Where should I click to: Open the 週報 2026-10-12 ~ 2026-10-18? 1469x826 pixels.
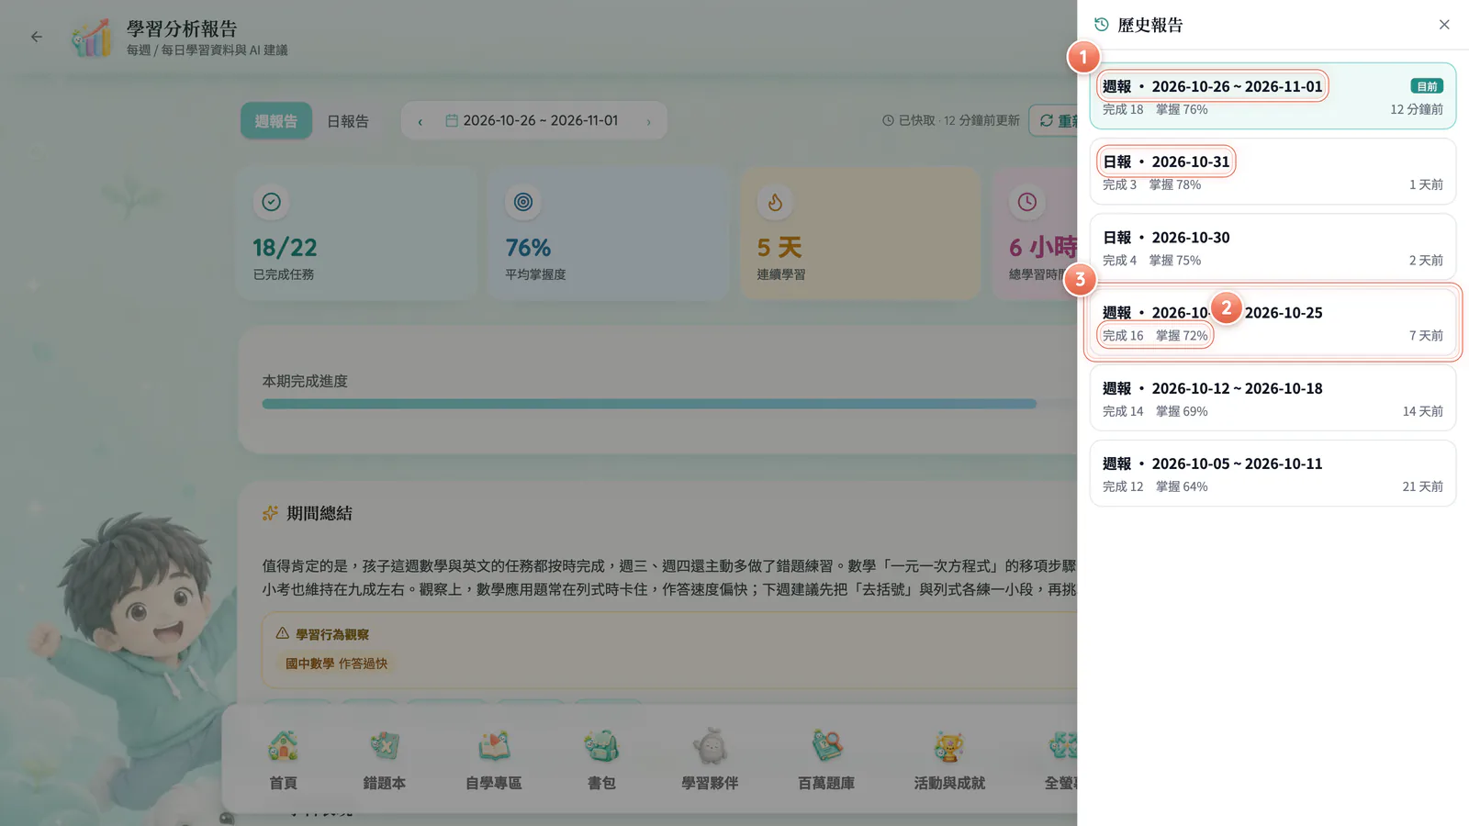pos(1273,398)
